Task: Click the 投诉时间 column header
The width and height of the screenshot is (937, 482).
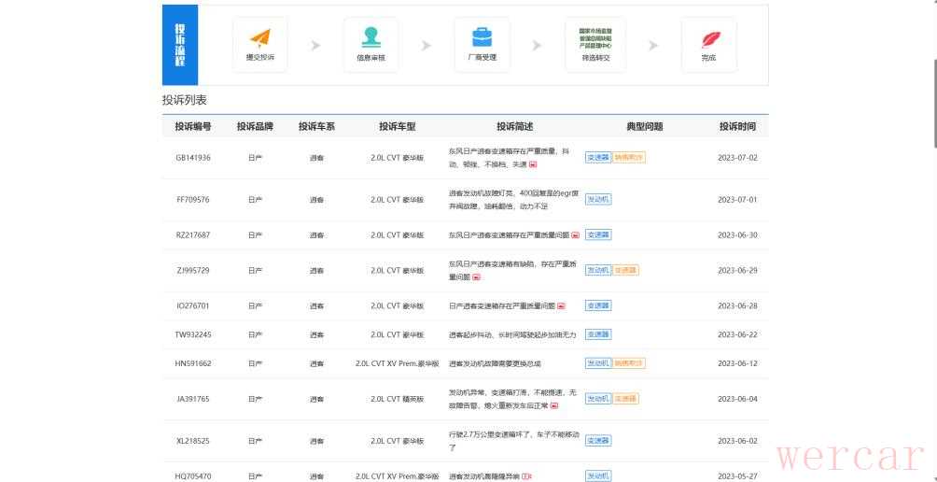Action: [x=736, y=126]
